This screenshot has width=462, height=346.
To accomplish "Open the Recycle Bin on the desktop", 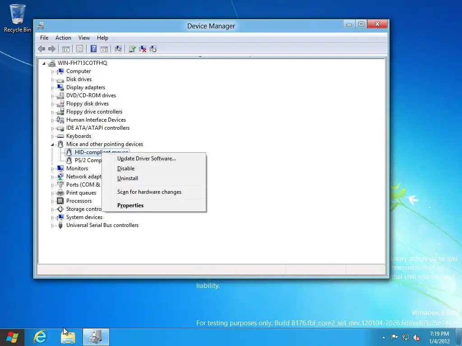I will [x=17, y=18].
